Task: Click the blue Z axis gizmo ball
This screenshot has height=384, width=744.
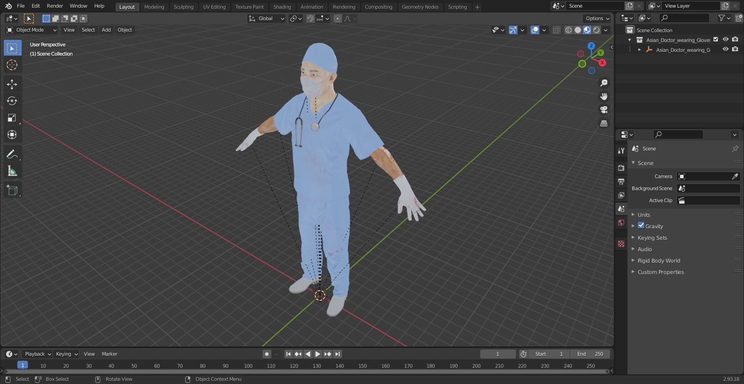Action: click(x=591, y=46)
